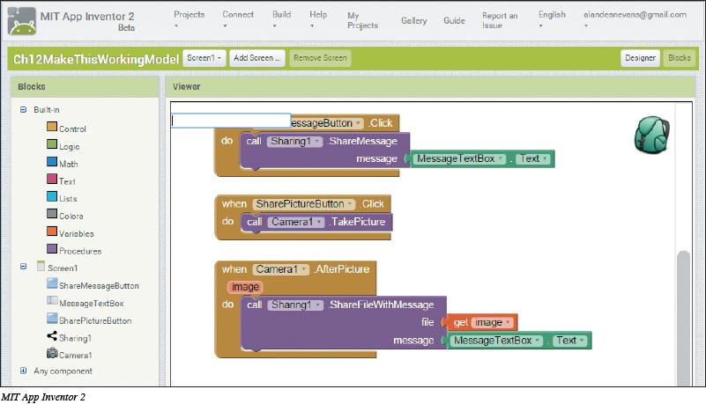Screen dimensions: 706x404
Task: Collapse the Screen1 tree node
Action: 24,267
